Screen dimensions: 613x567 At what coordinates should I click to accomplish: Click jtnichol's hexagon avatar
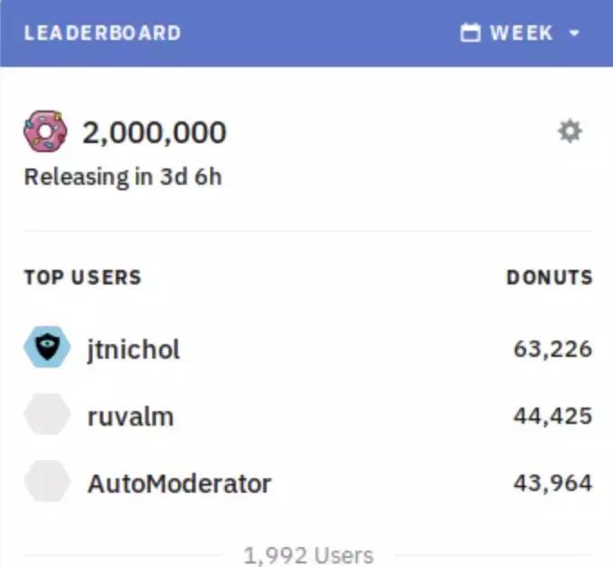click(x=46, y=348)
